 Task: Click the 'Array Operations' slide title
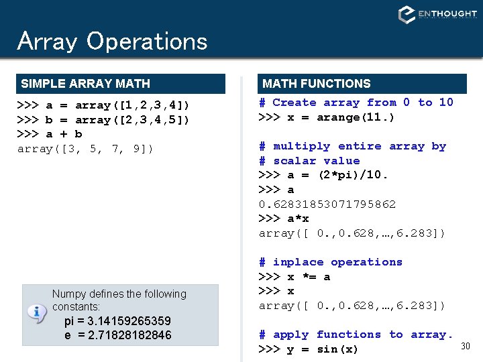(x=113, y=41)
